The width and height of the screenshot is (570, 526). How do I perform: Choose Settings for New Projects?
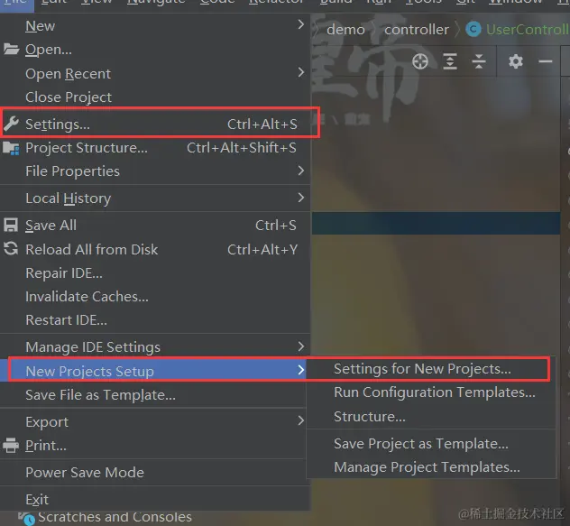click(422, 369)
